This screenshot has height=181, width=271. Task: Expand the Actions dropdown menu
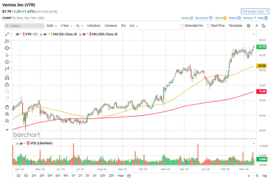tap(249, 18)
